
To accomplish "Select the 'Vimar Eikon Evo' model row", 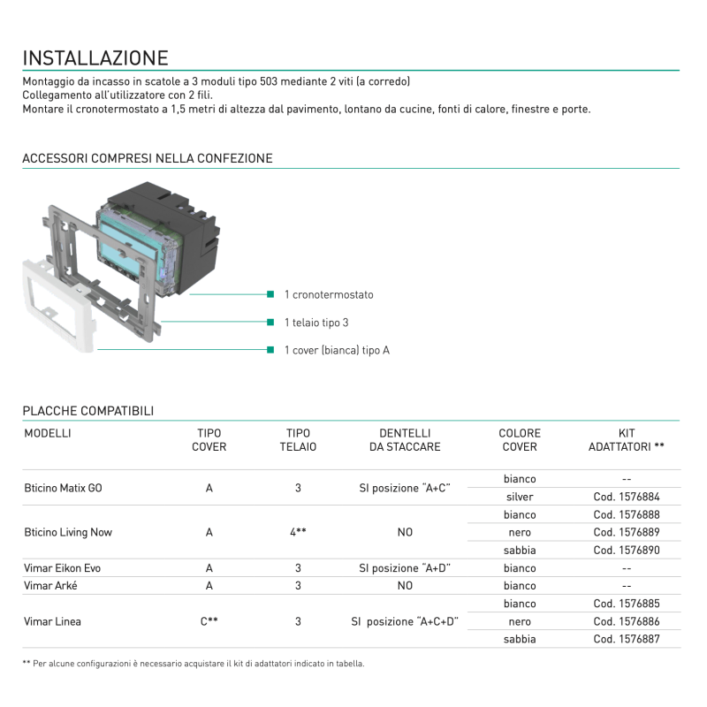I will click(x=352, y=568).
